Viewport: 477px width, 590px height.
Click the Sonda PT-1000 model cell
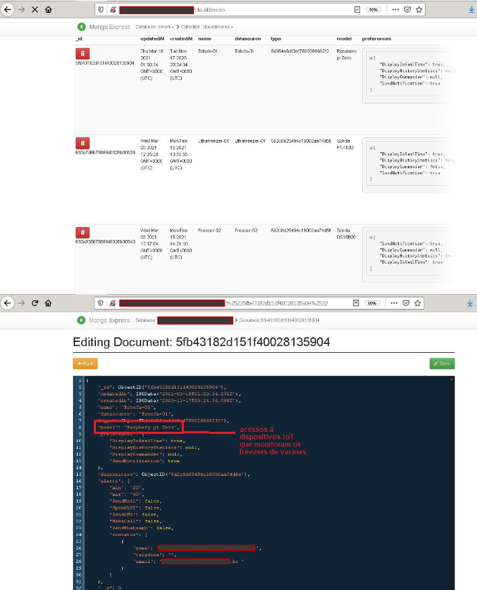345,144
